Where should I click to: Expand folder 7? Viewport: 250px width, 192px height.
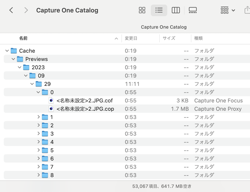38,166
